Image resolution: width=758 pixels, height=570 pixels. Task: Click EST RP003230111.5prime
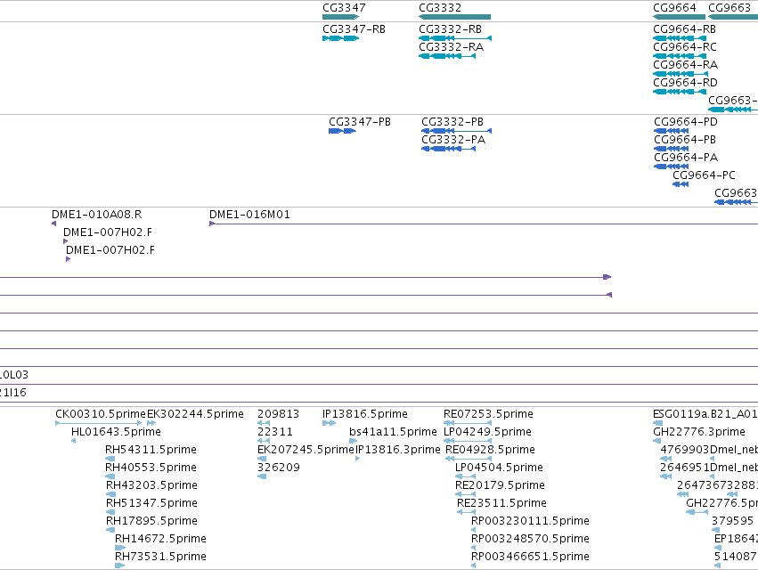click(530, 521)
